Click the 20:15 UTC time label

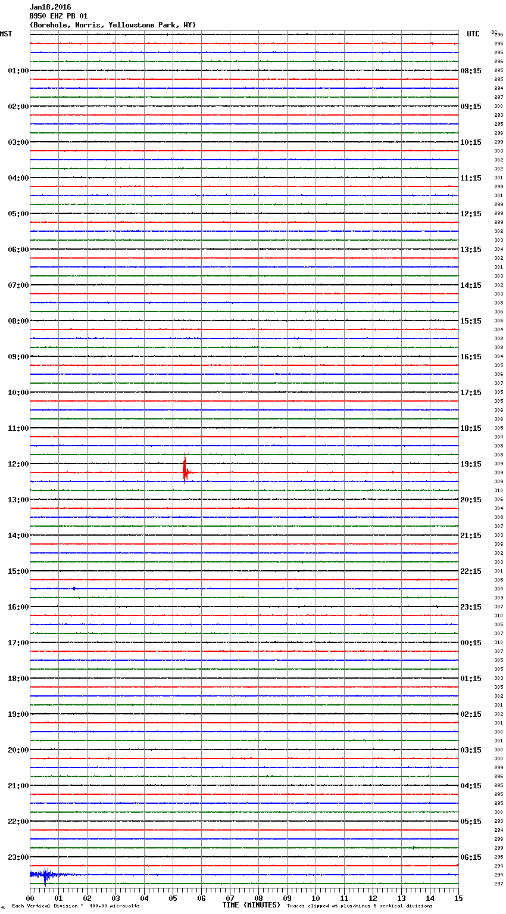471,500
